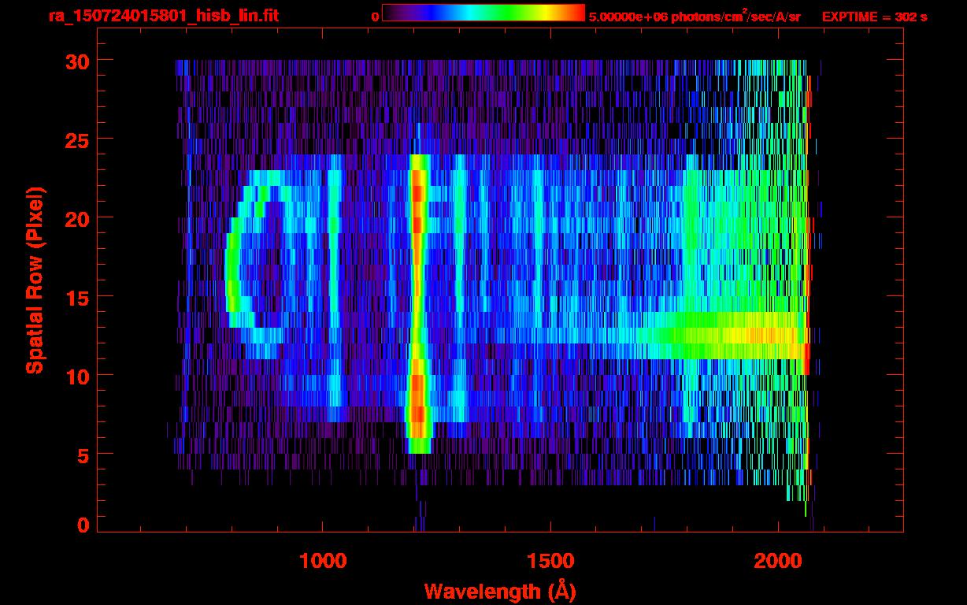The width and height of the screenshot is (967, 605).
Task: Click the 5.00000e+06 photons/cm²/sec/A/sr label
Action: (x=695, y=16)
